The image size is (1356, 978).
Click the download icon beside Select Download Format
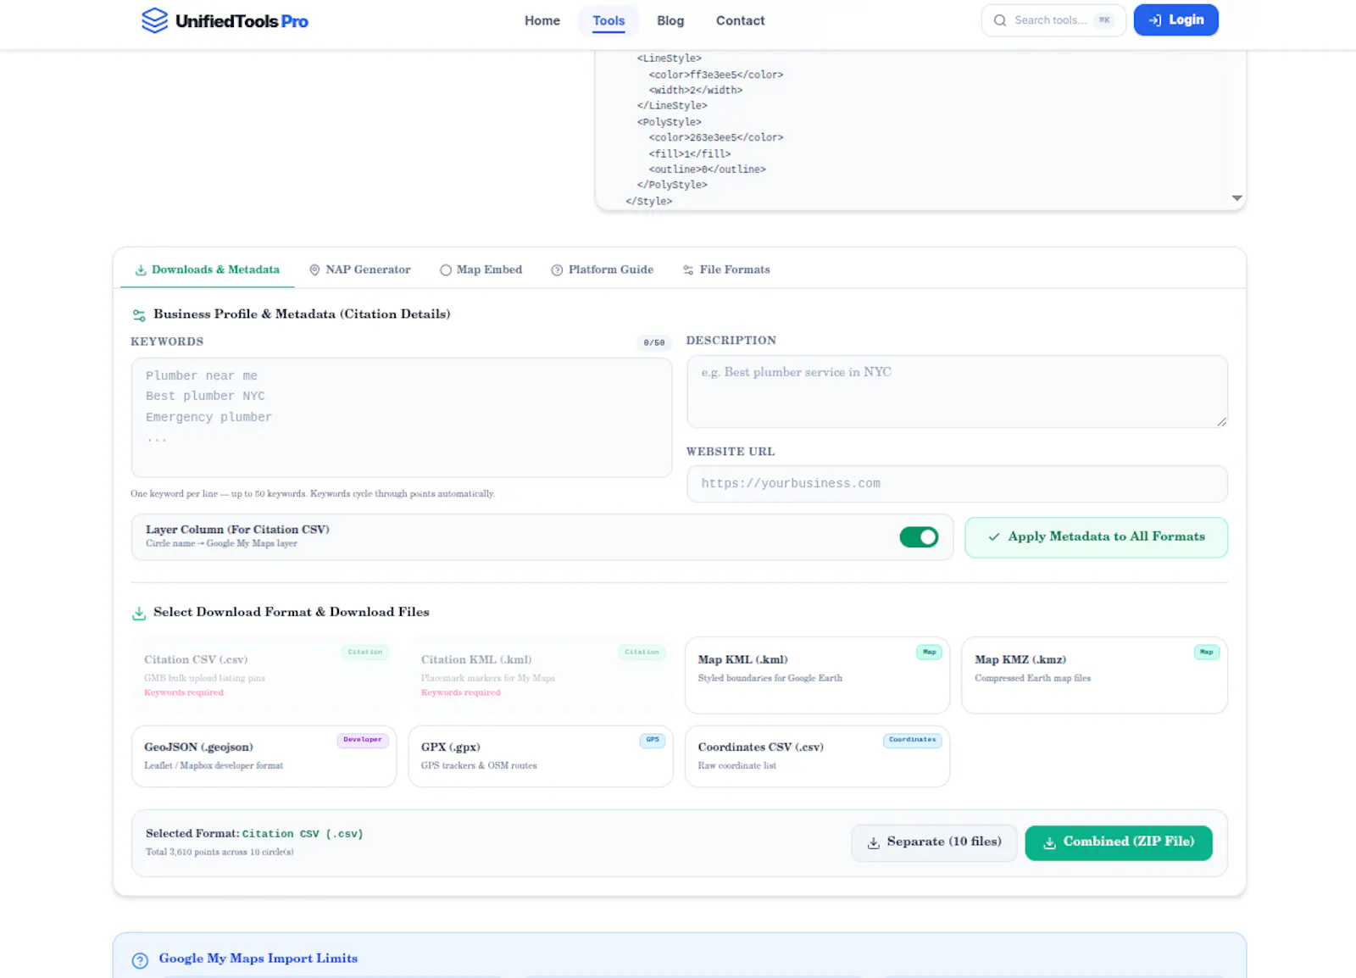coord(139,614)
